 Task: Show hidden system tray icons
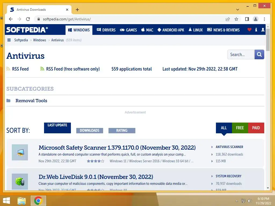click(x=237, y=201)
